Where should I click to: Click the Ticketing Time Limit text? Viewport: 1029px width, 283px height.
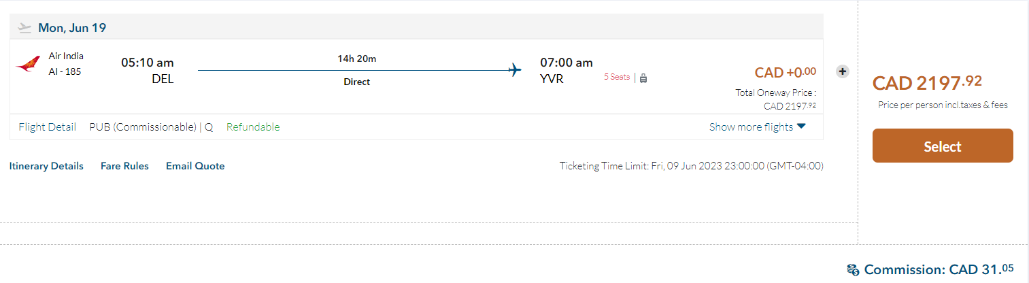pos(691,166)
